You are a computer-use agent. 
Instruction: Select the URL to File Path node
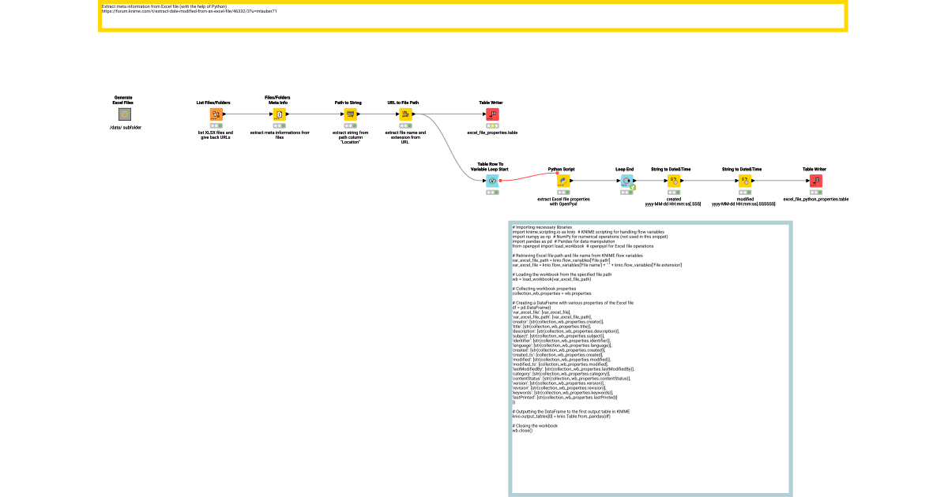(404, 113)
